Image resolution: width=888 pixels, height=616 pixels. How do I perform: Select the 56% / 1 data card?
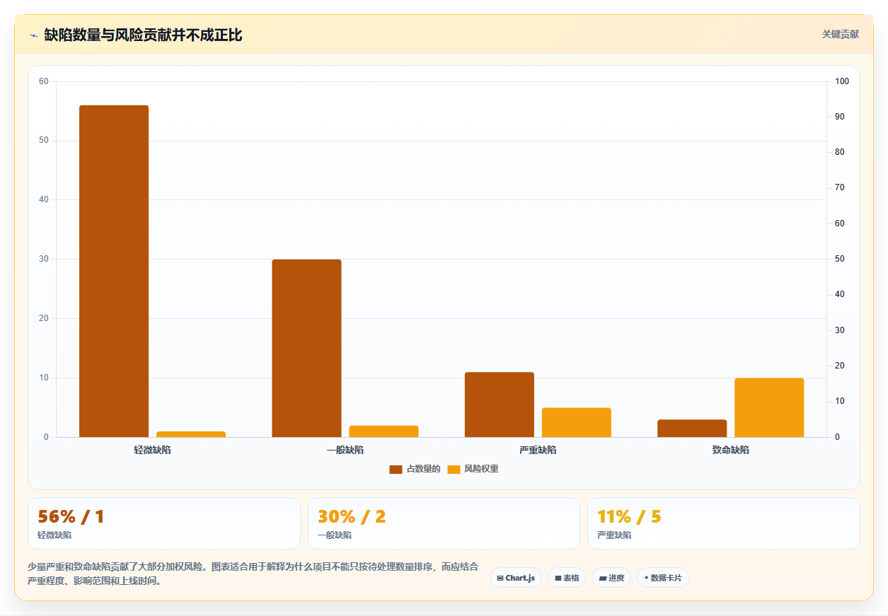[164, 523]
